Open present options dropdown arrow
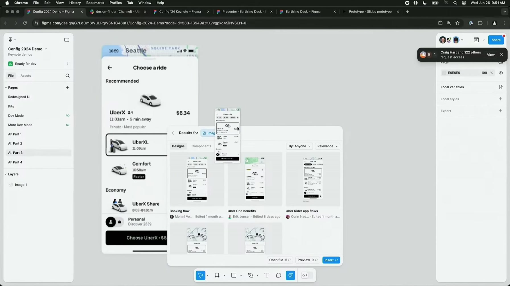Screen dimensions: 510x286 (484, 40)
